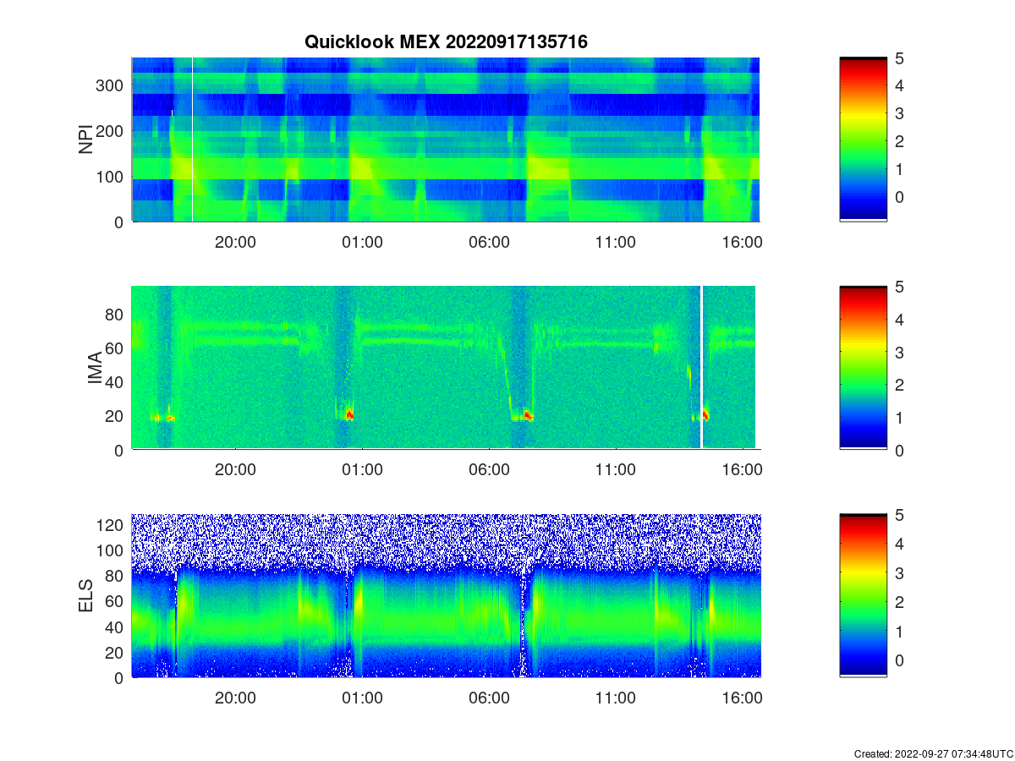
Task: Click the 20:00 time label under the NPI panel
Action: point(235,242)
